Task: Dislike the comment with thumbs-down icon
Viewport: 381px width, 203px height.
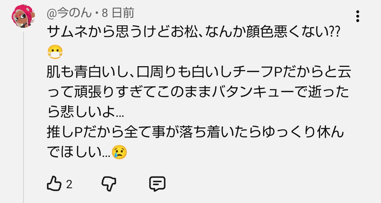Action: pyautogui.click(x=109, y=184)
